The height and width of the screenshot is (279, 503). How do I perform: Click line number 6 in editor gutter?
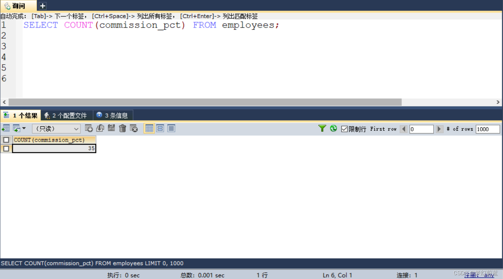point(4,78)
